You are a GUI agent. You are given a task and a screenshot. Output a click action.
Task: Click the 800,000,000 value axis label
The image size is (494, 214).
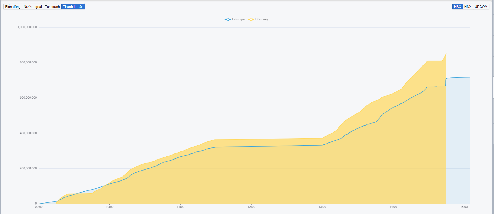point(28,62)
